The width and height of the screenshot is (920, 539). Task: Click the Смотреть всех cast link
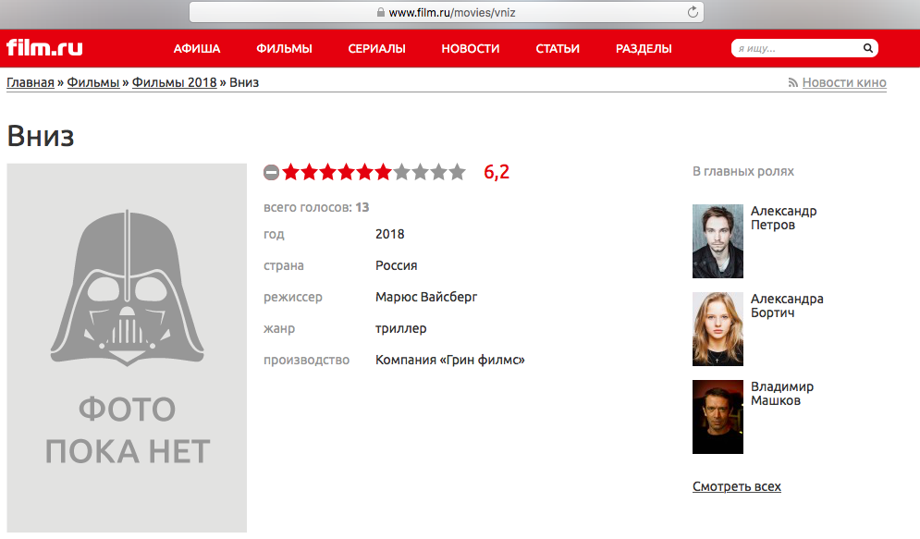(x=736, y=486)
